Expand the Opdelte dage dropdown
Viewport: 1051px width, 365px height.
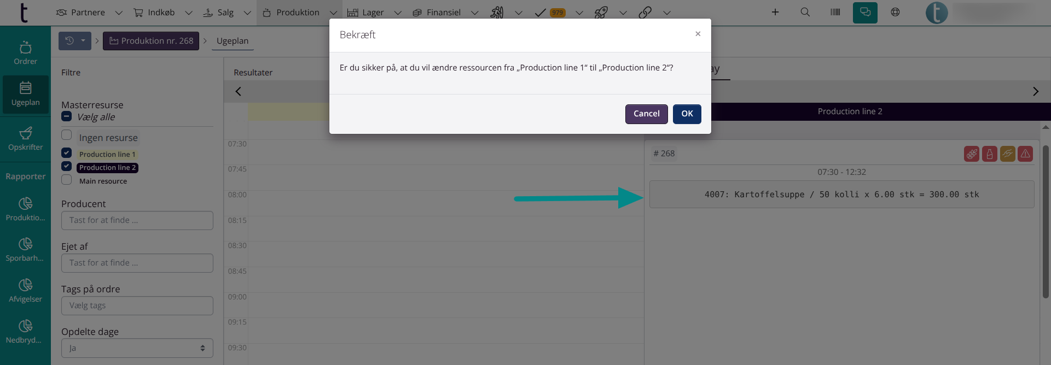(x=137, y=348)
